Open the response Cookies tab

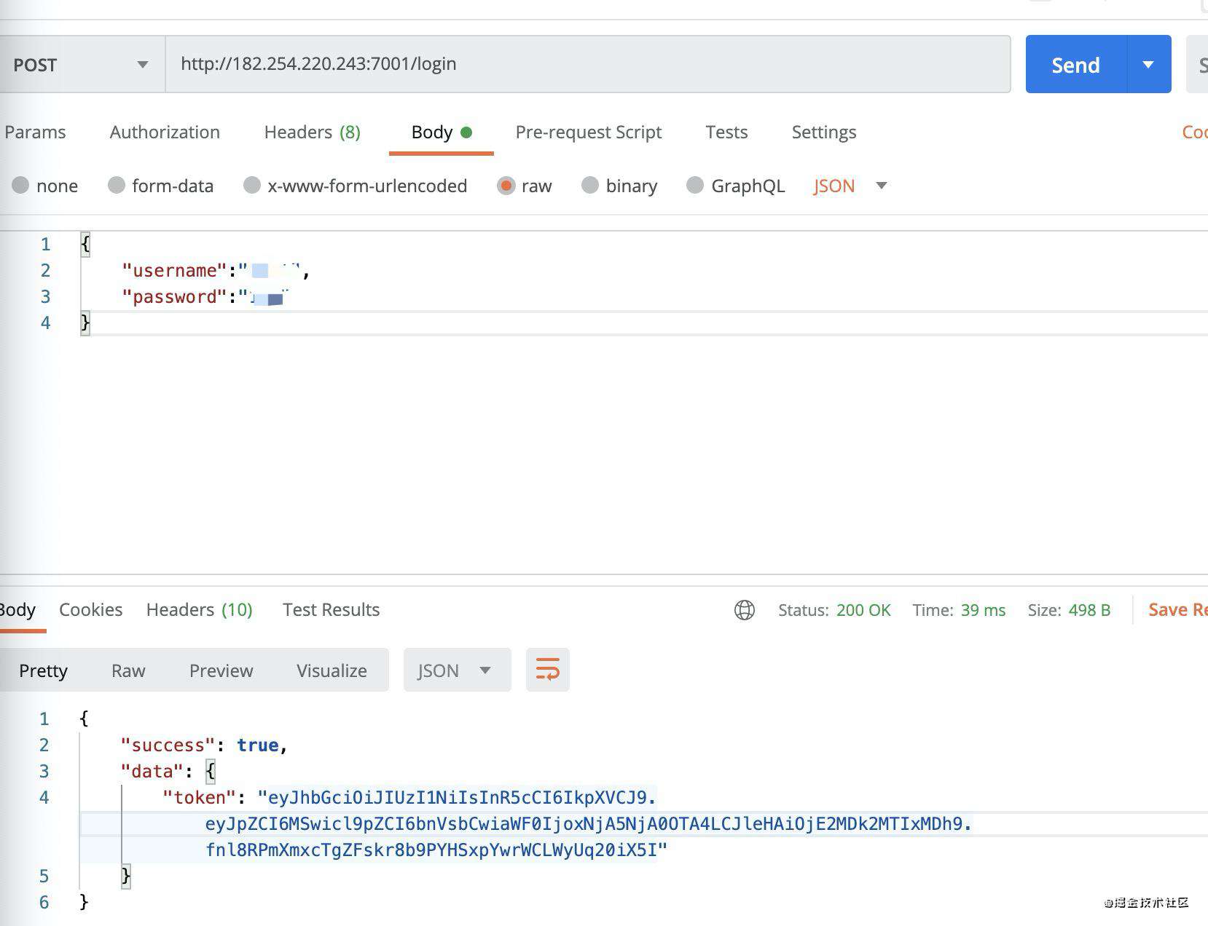pos(90,609)
